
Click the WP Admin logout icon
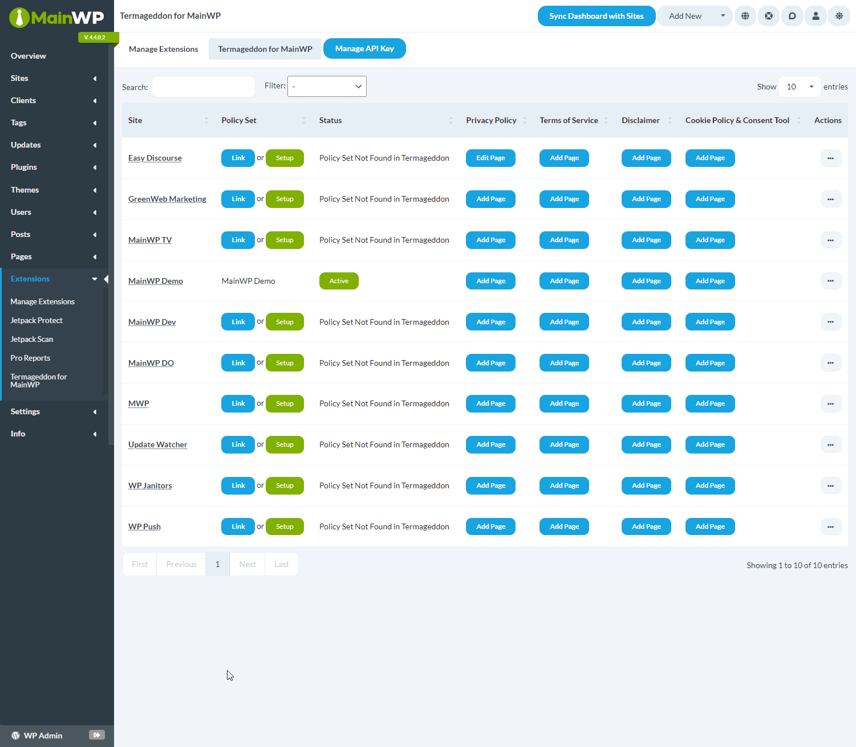(x=96, y=735)
